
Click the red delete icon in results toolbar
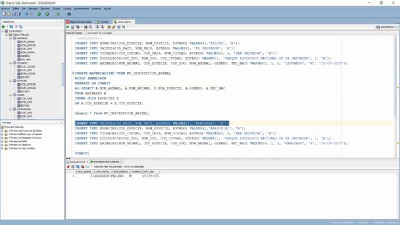pyautogui.click(x=82, y=167)
